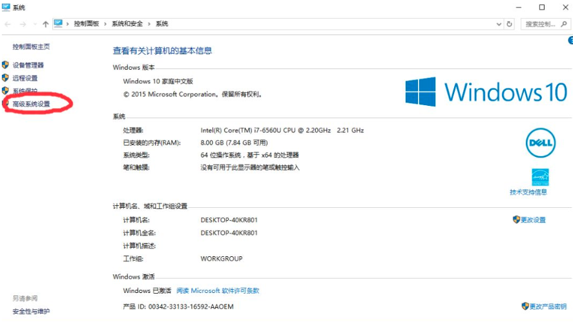Open Advanced system settings (高级系统设置)

pyautogui.click(x=31, y=104)
